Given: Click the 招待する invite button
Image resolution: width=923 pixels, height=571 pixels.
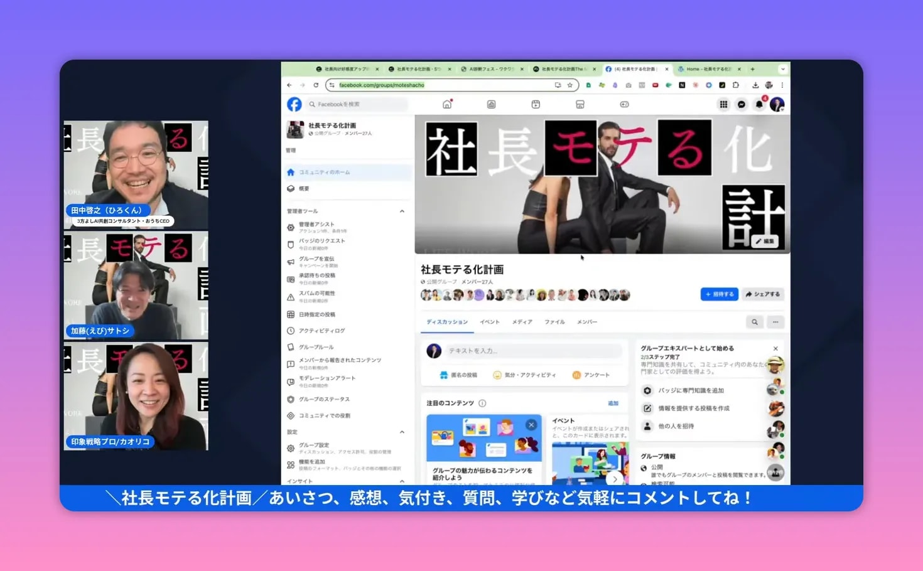Looking at the screenshot, I should (719, 294).
